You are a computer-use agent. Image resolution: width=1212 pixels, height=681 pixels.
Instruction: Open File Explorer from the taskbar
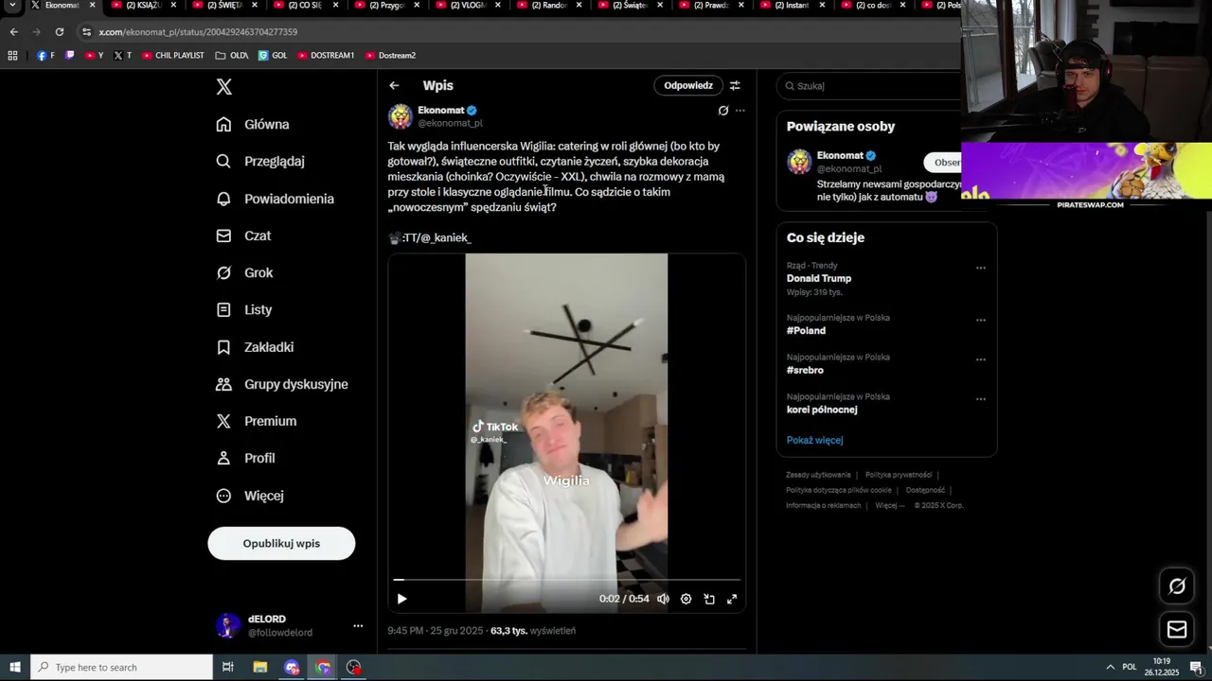pos(260,667)
